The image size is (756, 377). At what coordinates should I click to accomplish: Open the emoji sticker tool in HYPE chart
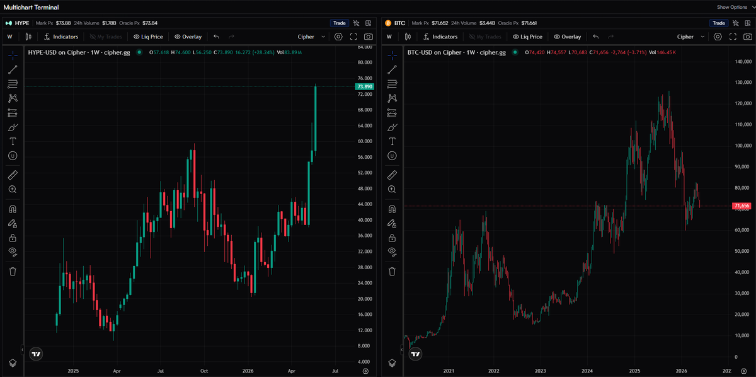(x=13, y=155)
